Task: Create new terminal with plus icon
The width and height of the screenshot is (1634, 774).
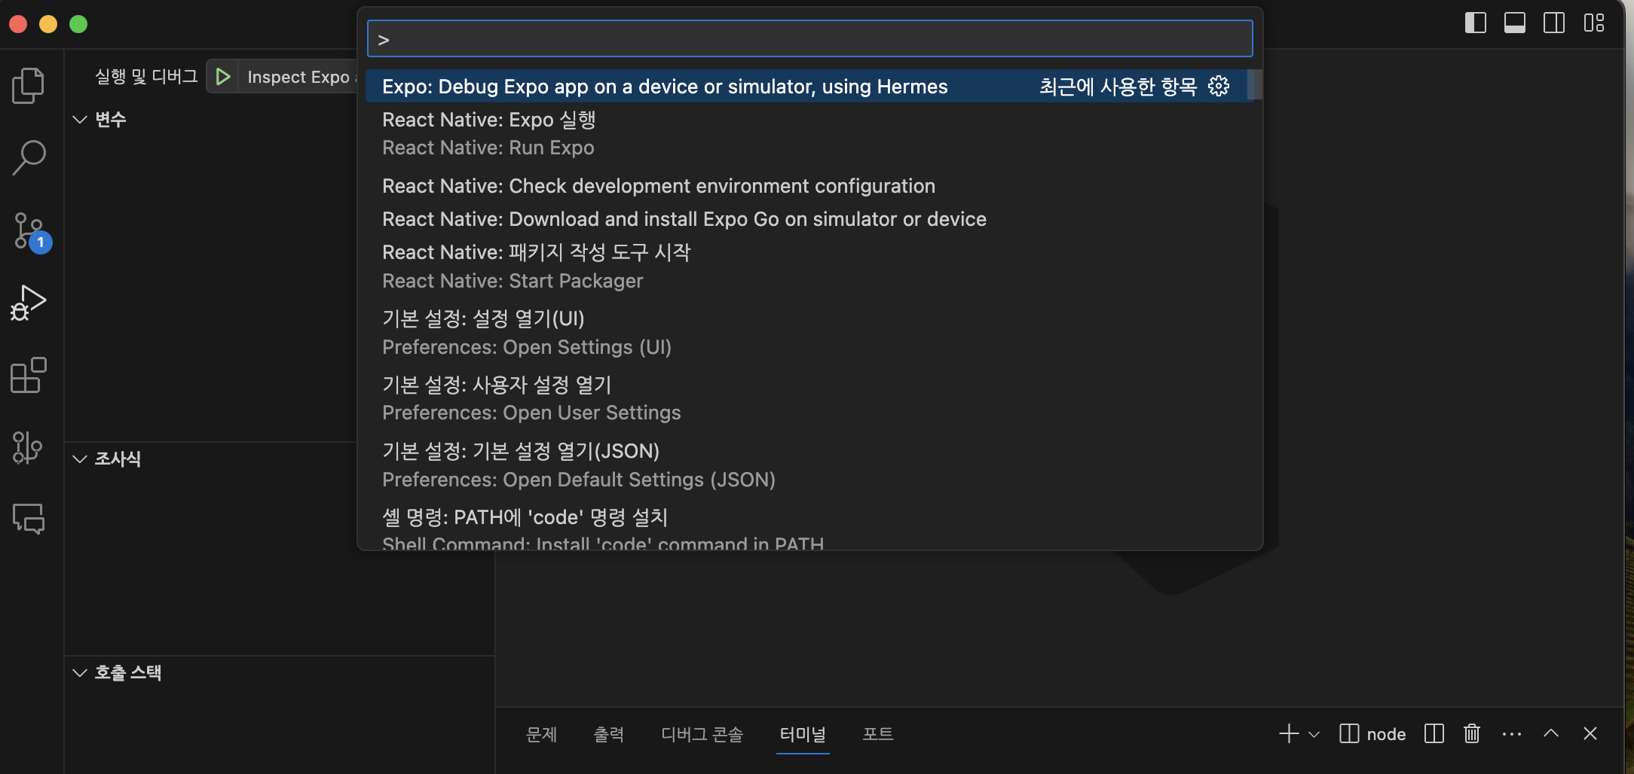Action: point(1289,733)
